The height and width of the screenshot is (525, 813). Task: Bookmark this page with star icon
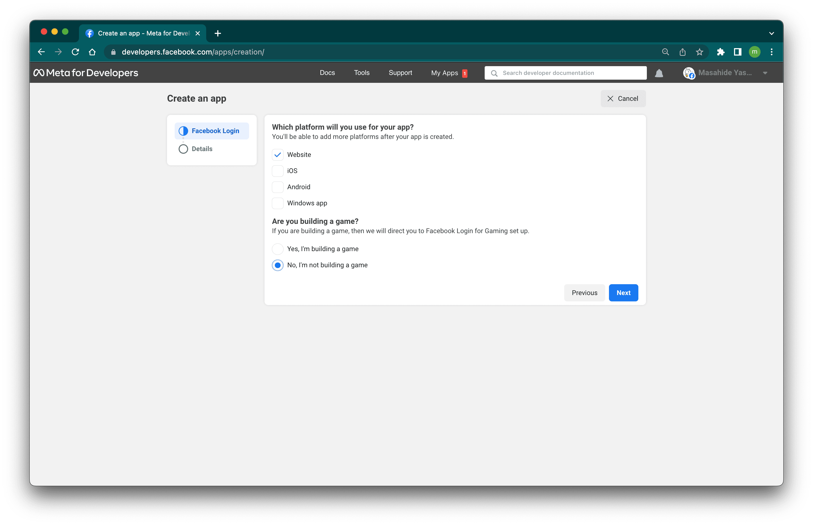click(699, 52)
